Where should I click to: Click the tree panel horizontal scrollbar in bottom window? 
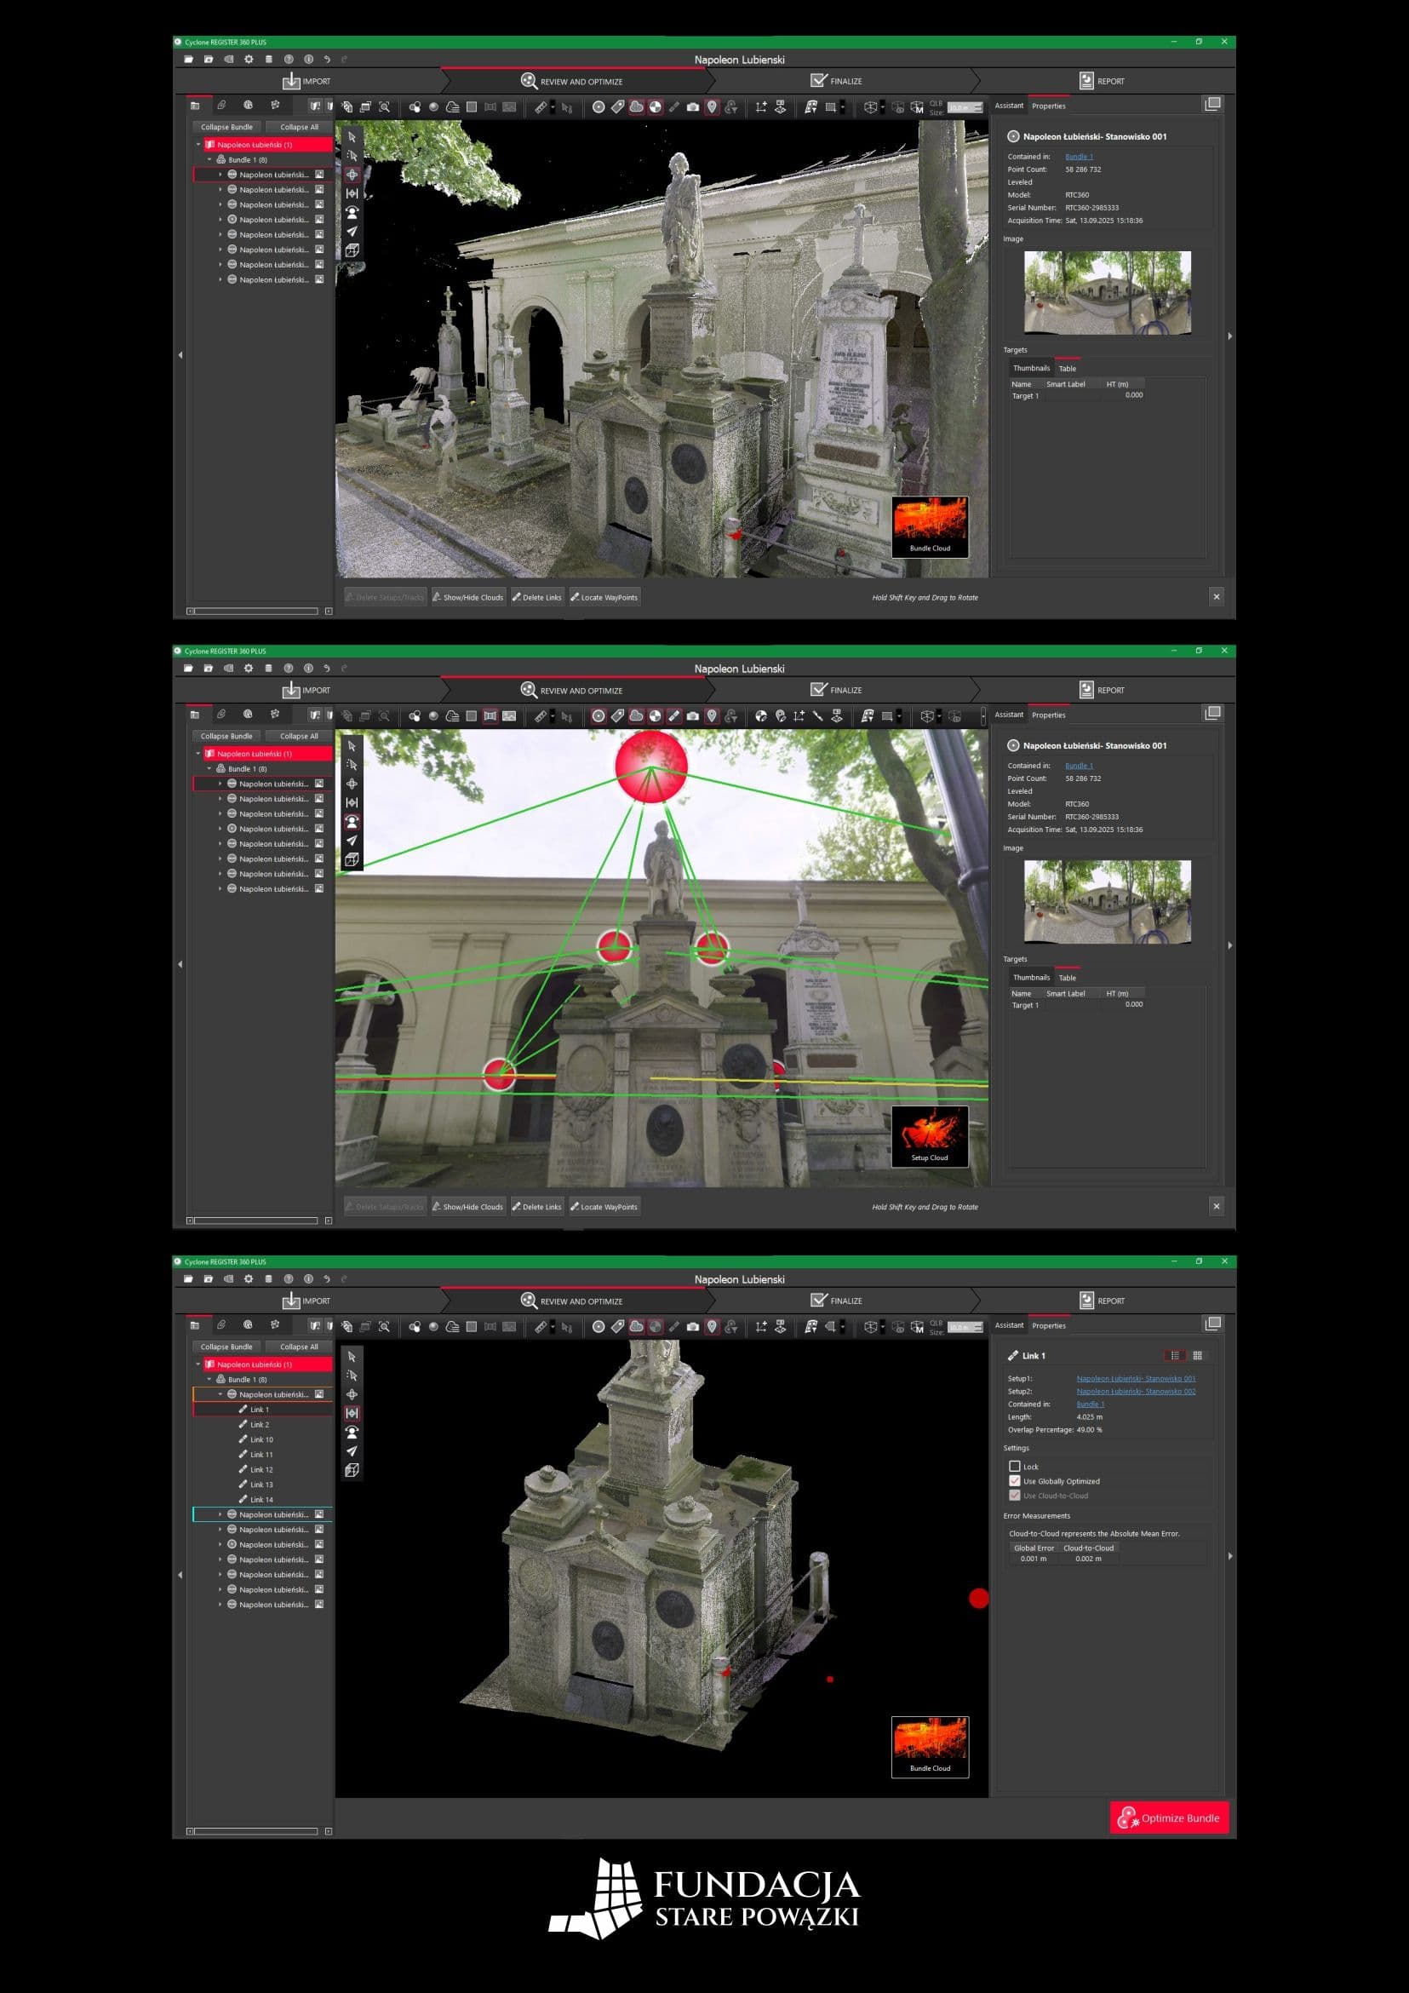tap(257, 1830)
